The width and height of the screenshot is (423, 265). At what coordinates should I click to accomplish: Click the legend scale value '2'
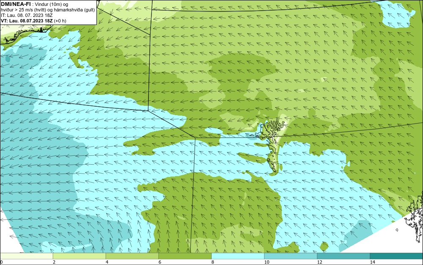(54, 262)
